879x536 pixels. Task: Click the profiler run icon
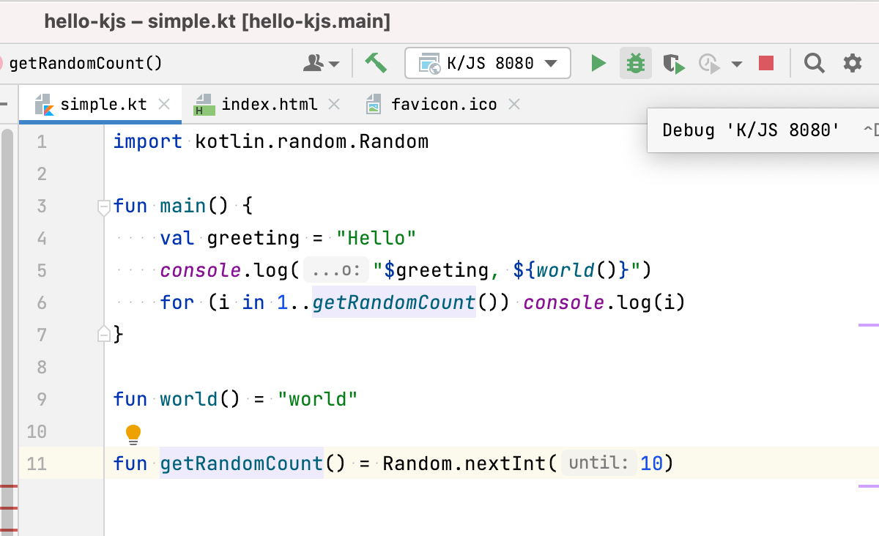[709, 64]
